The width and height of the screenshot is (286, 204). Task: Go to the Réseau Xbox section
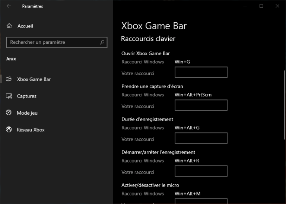[31, 130]
